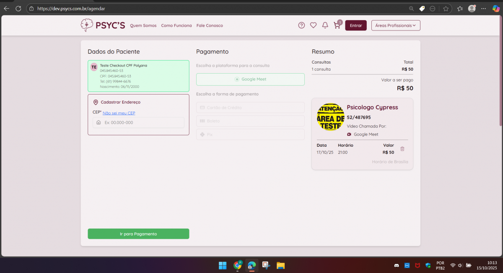Open the Quem Somos menu item

tap(143, 26)
